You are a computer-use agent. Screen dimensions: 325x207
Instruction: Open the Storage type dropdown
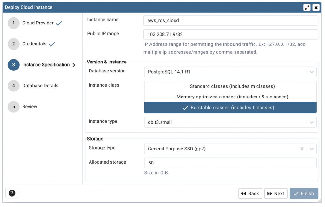click(x=311, y=149)
